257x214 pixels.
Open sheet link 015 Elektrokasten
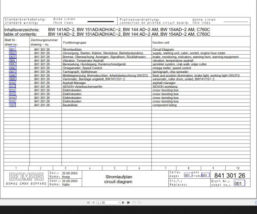pyautogui.click(x=12, y=101)
